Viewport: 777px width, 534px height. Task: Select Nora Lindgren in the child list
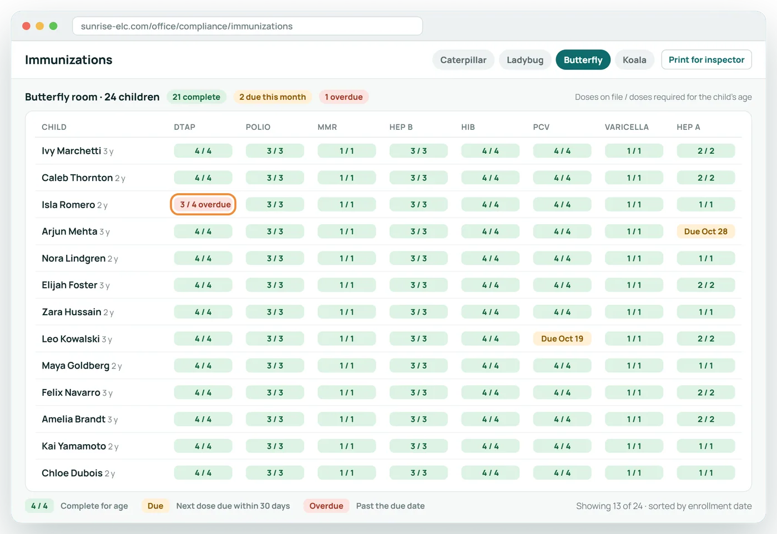pos(73,258)
